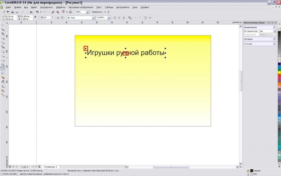Select the Freehand curve tool
Image resolution: width=281 pixels, height=176 pixels.
tap(3, 43)
